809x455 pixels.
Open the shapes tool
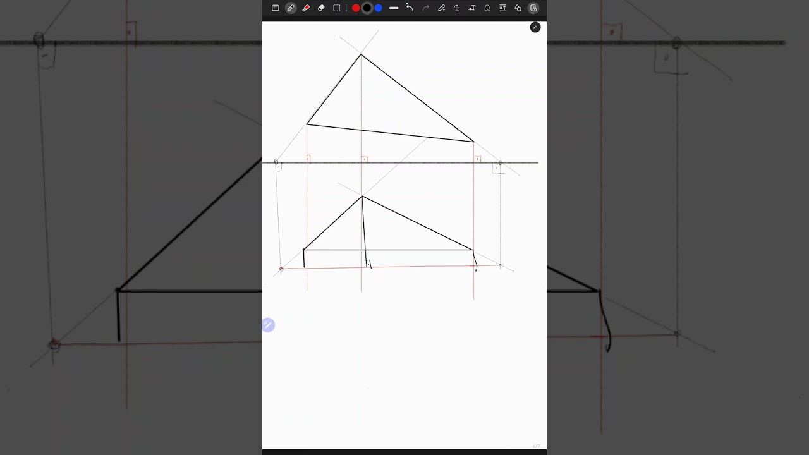tap(518, 8)
